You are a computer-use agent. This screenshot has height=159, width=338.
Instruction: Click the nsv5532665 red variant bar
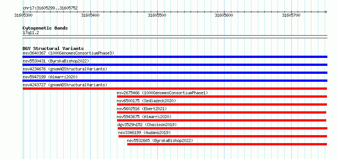(x=227, y=144)
